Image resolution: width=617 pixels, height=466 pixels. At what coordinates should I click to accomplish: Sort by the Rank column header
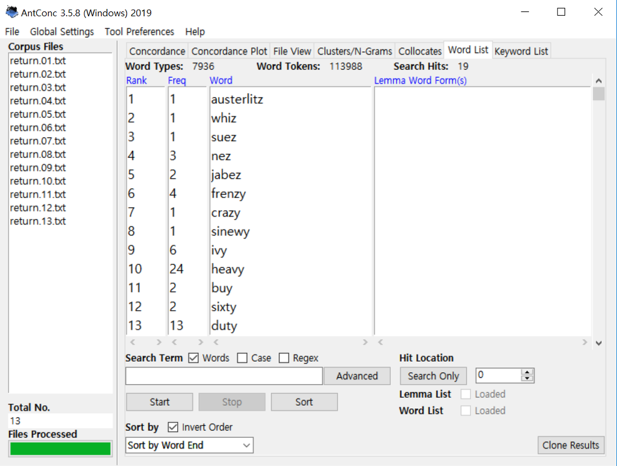137,80
